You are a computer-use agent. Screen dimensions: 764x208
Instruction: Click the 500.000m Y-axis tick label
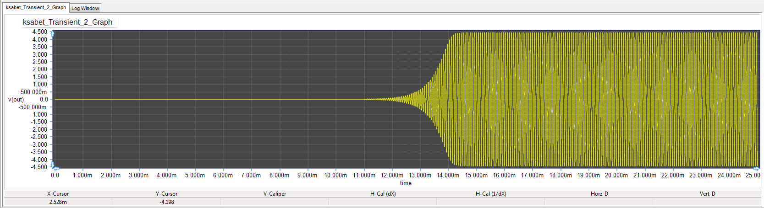coord(33,92)
